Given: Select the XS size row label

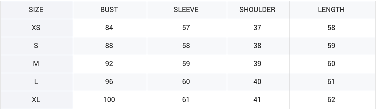Looking at the screenshot, I should coord(36,28).
